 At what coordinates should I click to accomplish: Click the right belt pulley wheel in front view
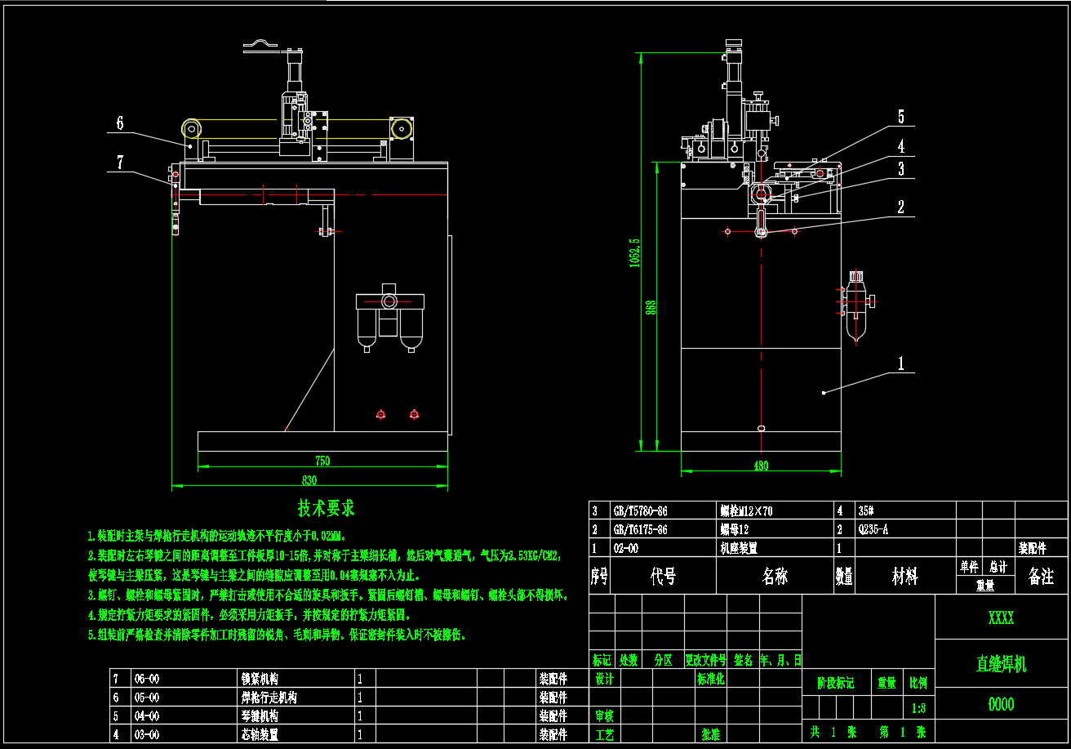click(401, 128)
